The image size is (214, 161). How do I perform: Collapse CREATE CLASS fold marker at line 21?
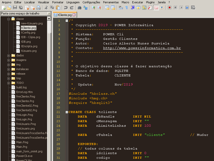click(67, 112)
